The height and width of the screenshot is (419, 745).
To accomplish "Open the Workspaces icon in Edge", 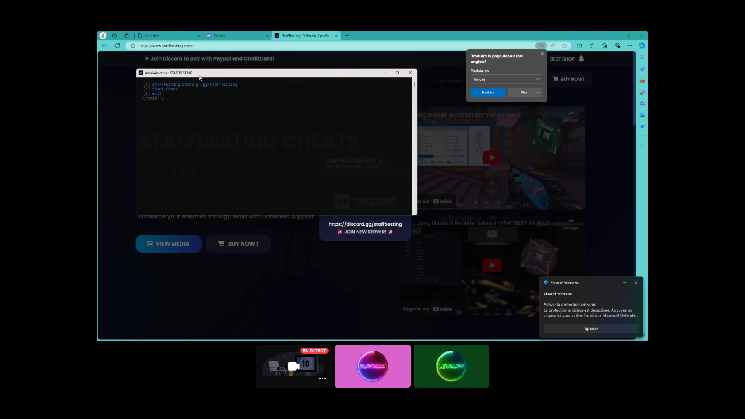I will 114,36.
